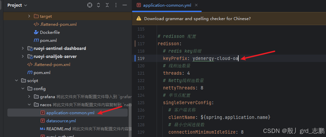The width and height of the screenshot is (326, 137).
Task: Select the ruoyi-sentinel-dashboard module
Action: point(60,49)
